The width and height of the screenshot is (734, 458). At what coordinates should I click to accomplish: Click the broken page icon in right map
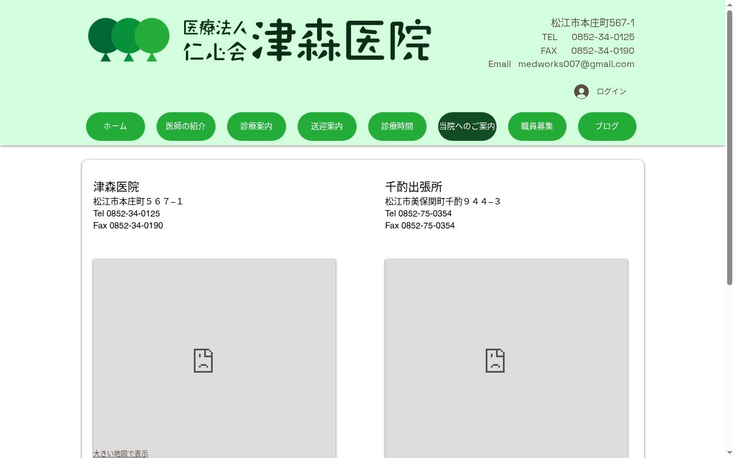point(495,361)
